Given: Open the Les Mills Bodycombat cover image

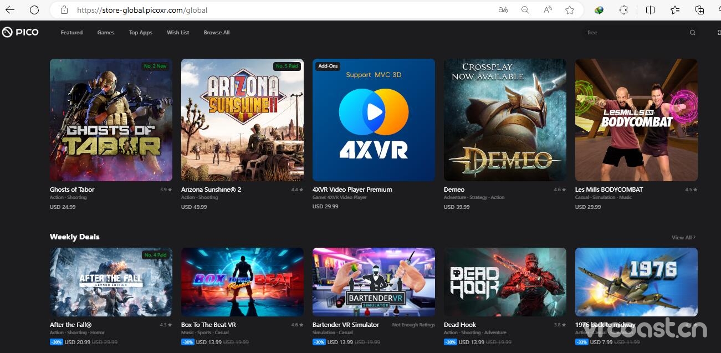Looking at the screenshot, I should point(636,120).
